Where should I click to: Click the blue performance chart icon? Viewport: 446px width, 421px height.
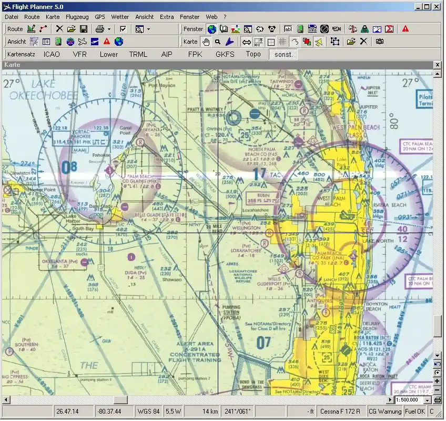click(377, 29)
